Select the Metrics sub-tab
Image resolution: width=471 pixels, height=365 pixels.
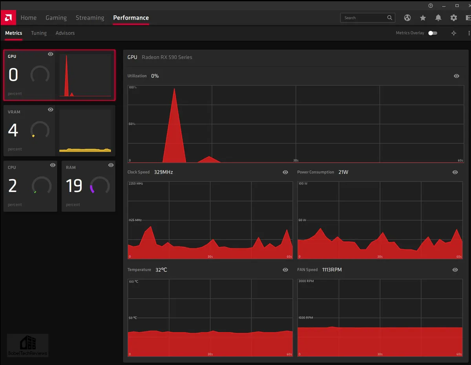pos(14,33)
